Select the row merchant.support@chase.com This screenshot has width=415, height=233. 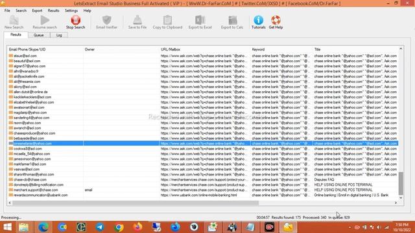202,190
